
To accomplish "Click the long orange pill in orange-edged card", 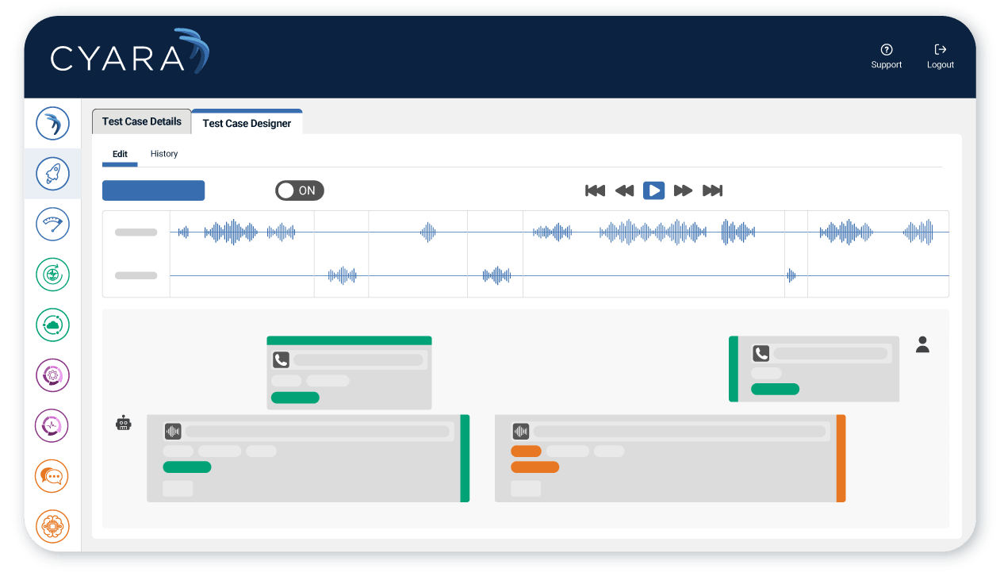I will click(x=534, y=467).
